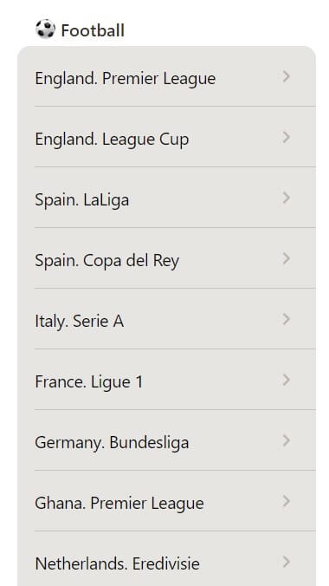Open Germany. Bundesliga matches
The height and width of the screenshot is (586, 329).
click(166, 440)
